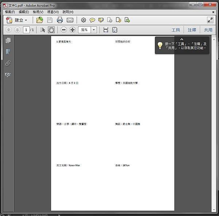Viewport: 219px width, 216px height.
Task: Open the Signatures side panel
Action: [x=8, y=75]
